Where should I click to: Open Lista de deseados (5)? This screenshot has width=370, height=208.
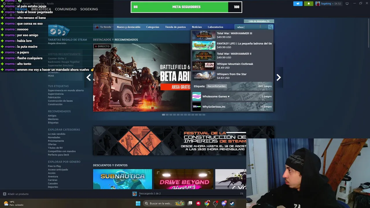[259, 21]
